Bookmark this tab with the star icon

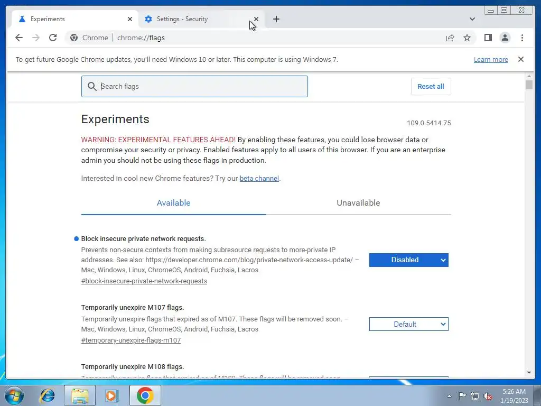[467, 38]
